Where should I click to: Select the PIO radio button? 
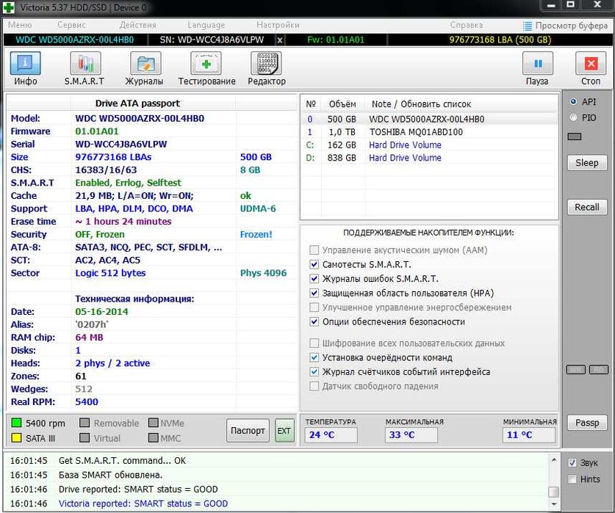pos(573,117)
